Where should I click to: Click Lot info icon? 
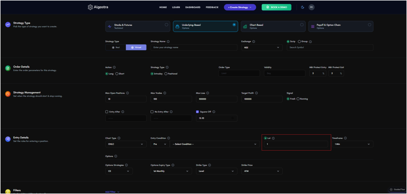(x=273, y=138)
